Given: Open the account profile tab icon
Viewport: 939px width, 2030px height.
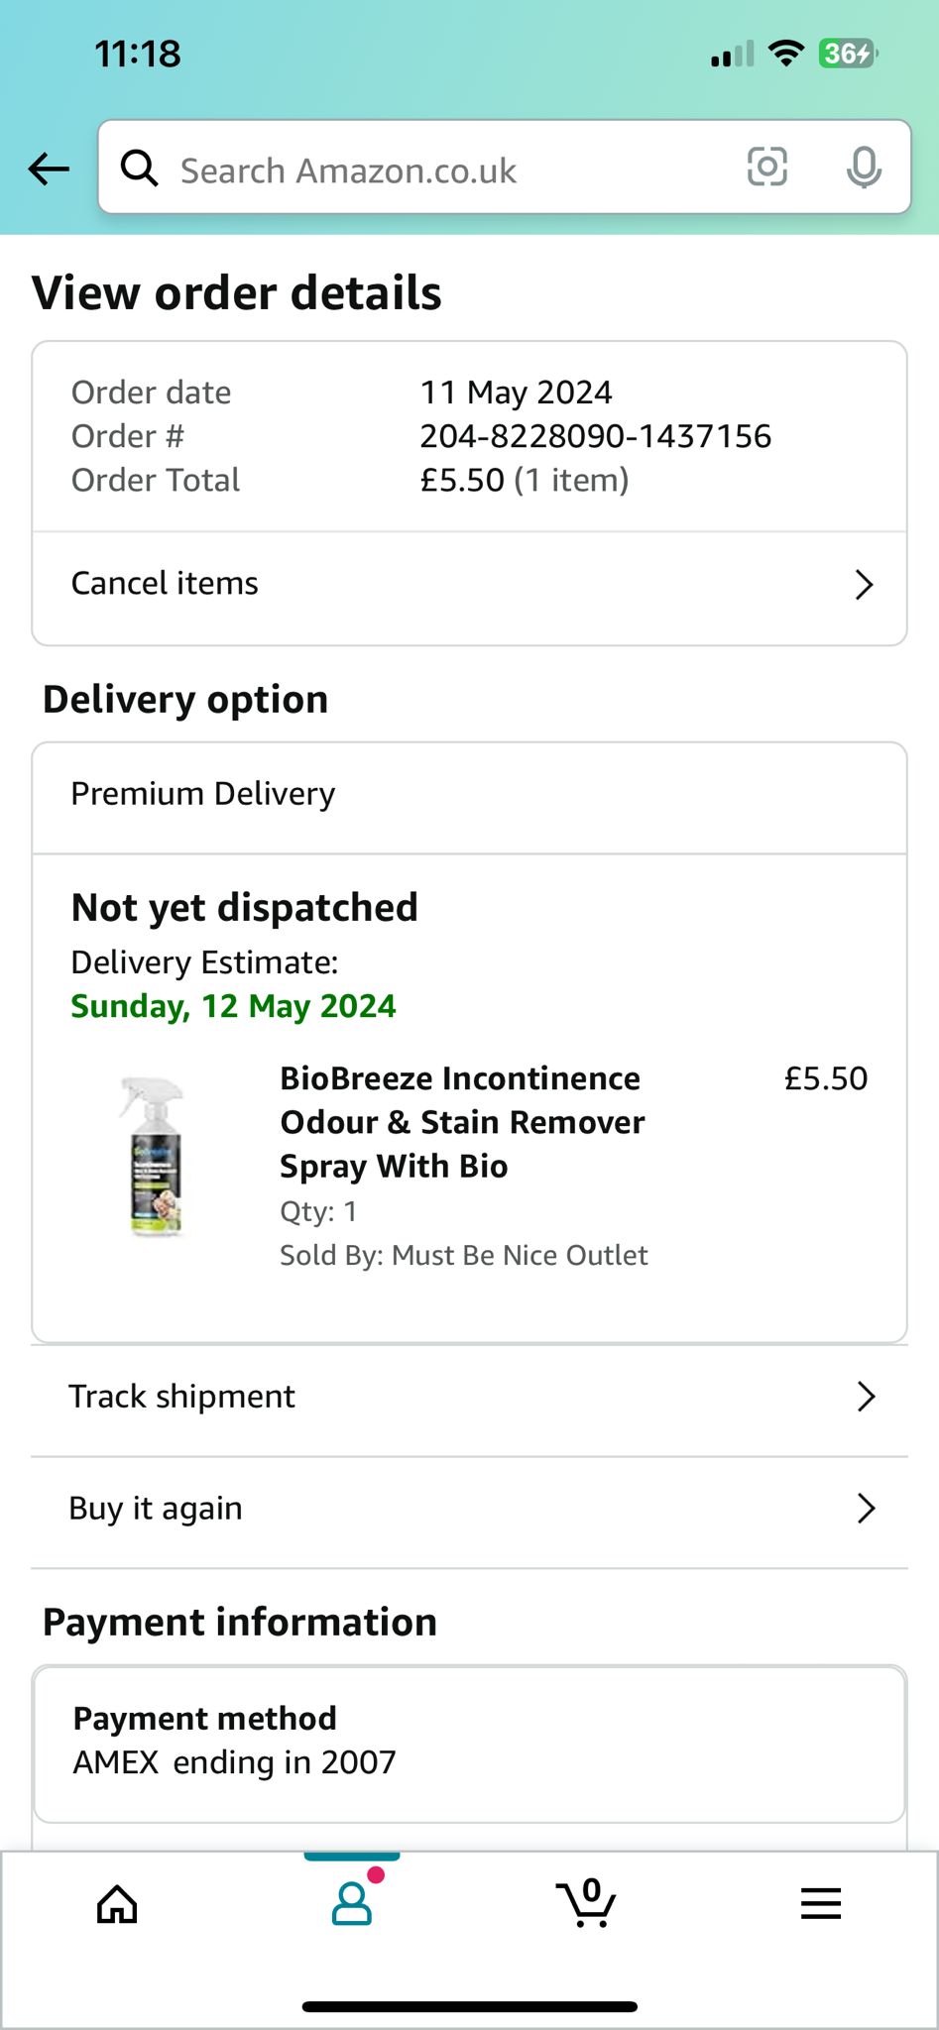Looking at the screenshot, I should pos(352,1903).
